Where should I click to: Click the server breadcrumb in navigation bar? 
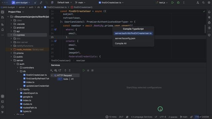coord(22,7)
